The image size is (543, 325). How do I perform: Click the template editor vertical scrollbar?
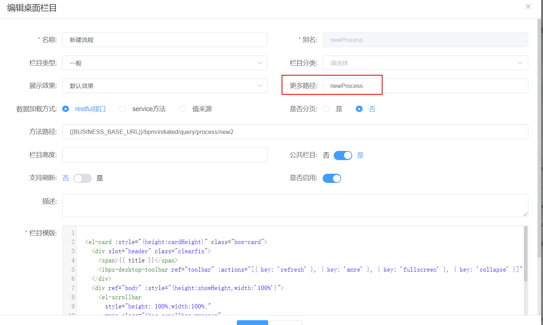(525, 254)
